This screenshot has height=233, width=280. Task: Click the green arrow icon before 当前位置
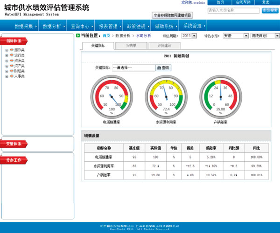pos(78,35)
